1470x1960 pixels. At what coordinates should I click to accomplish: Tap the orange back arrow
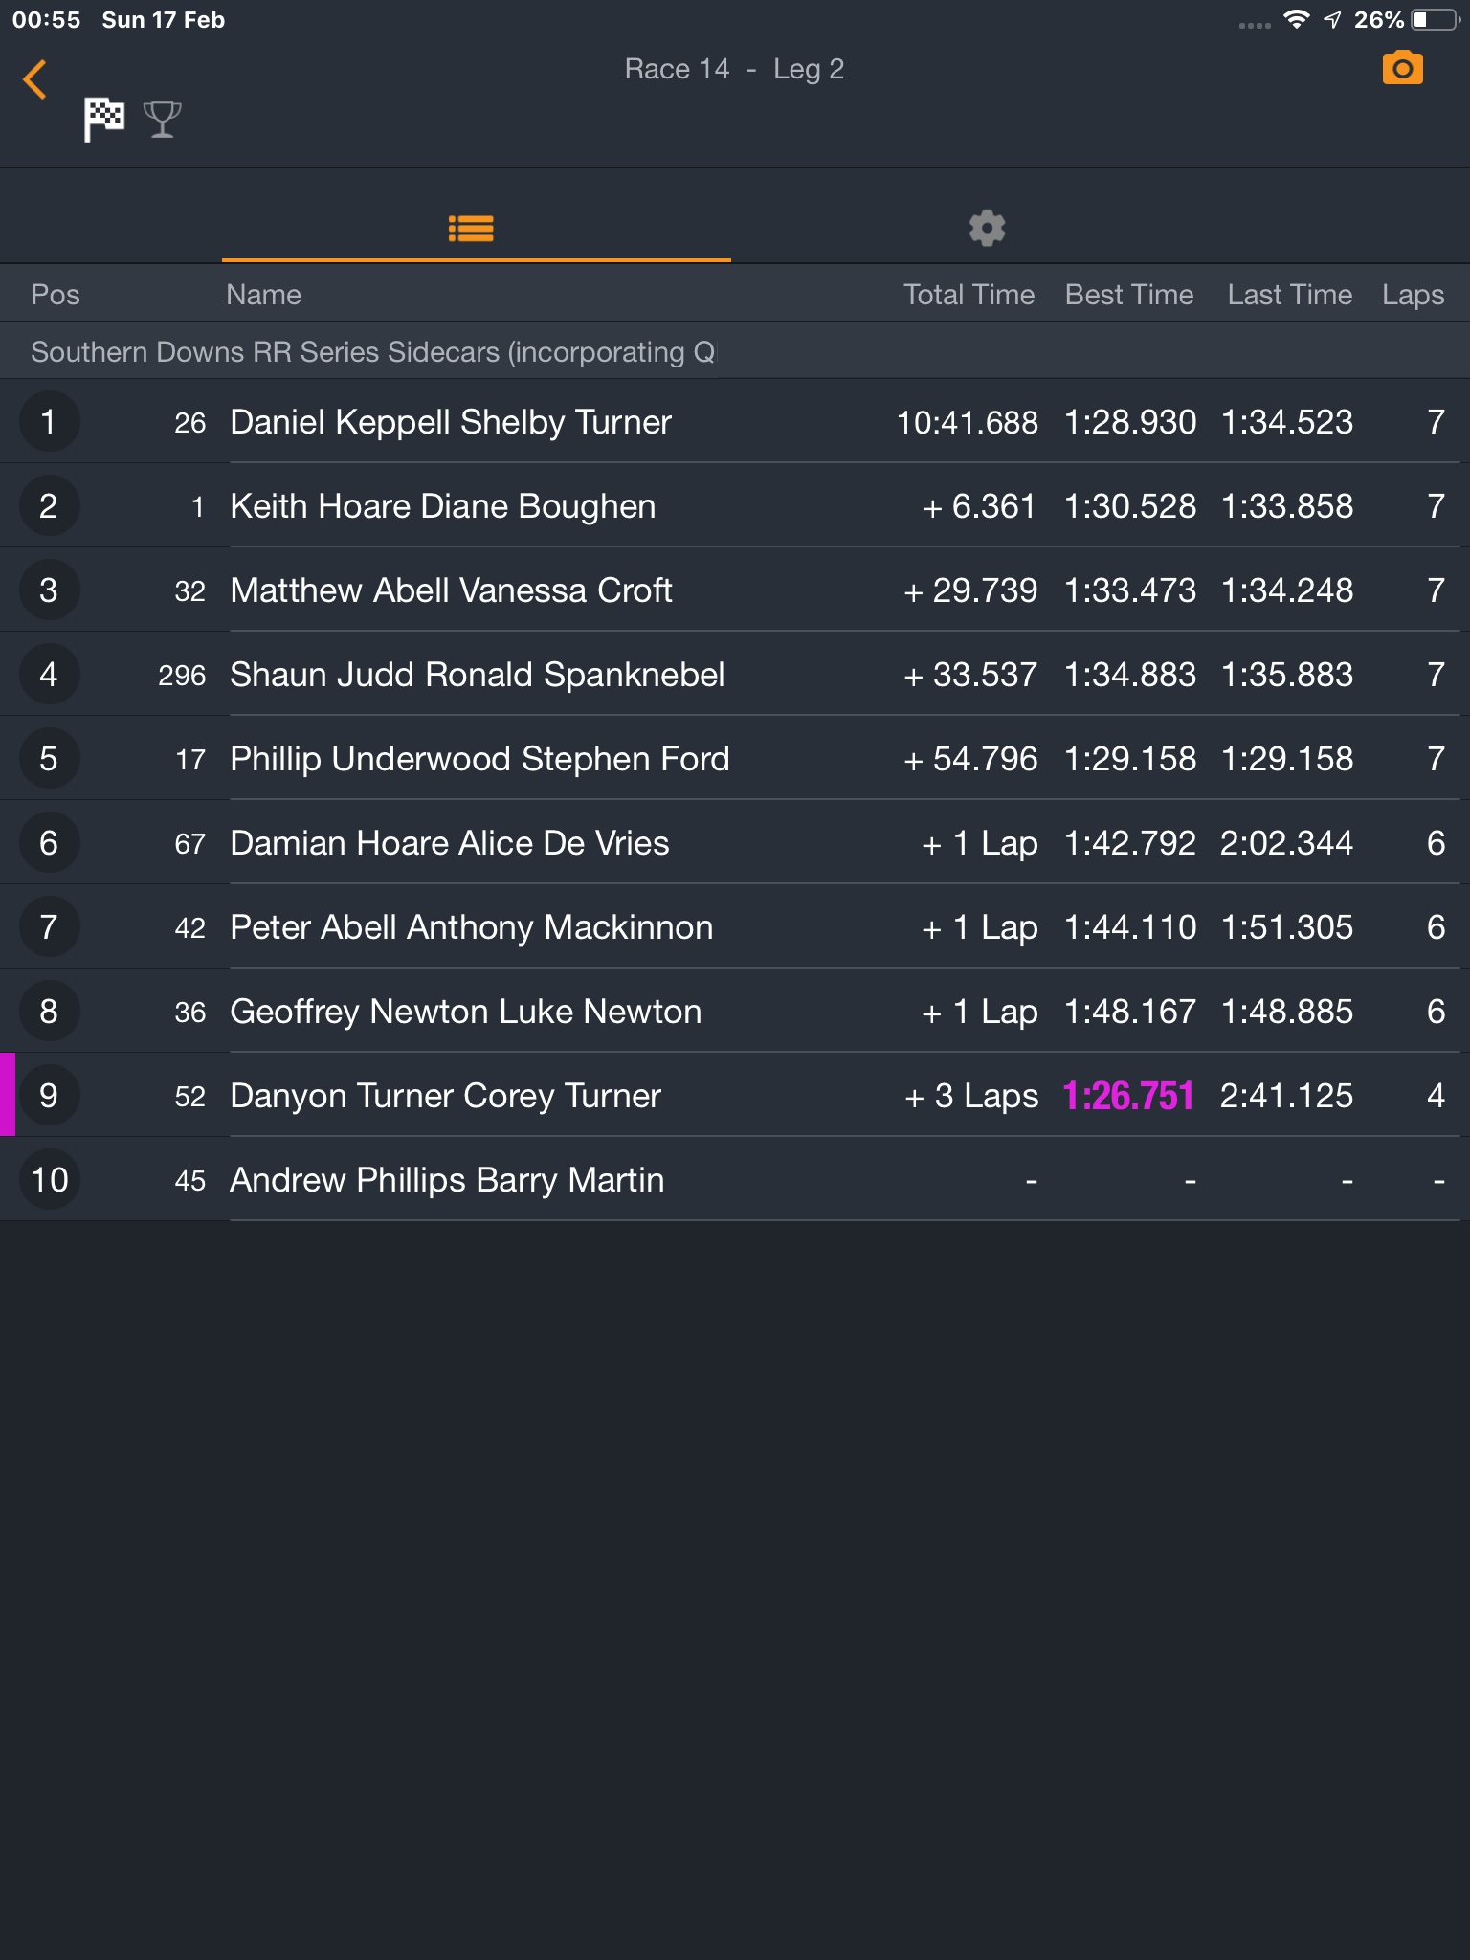coord(34,79)
